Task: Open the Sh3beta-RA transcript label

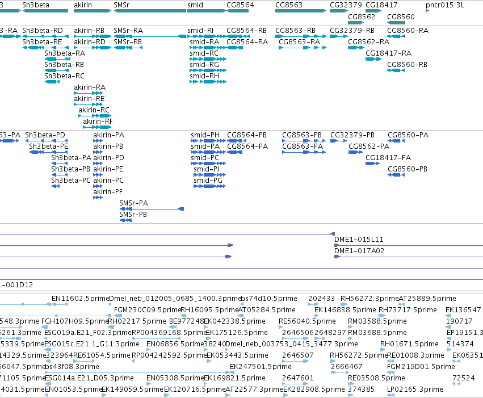Action: click(65, 53)
